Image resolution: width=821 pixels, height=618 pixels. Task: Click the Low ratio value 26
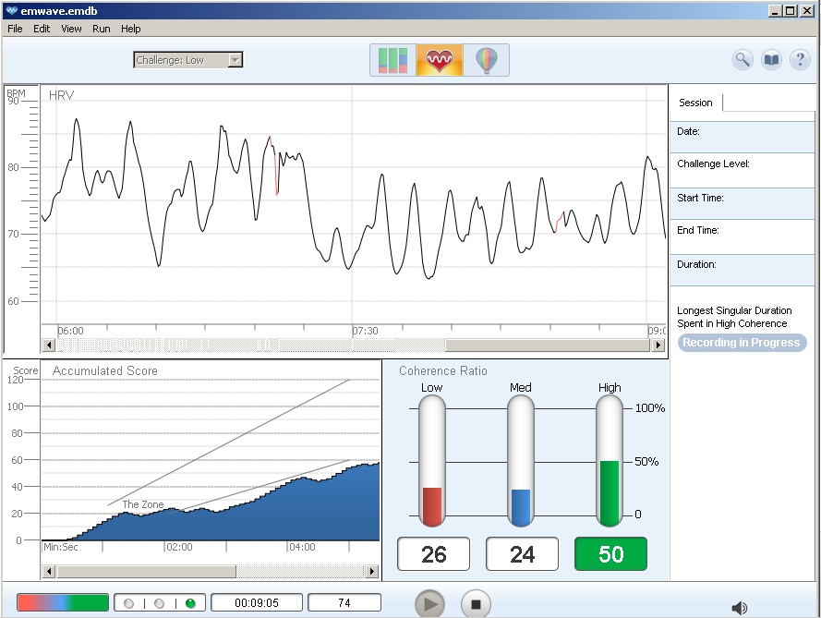pos(433,554)
